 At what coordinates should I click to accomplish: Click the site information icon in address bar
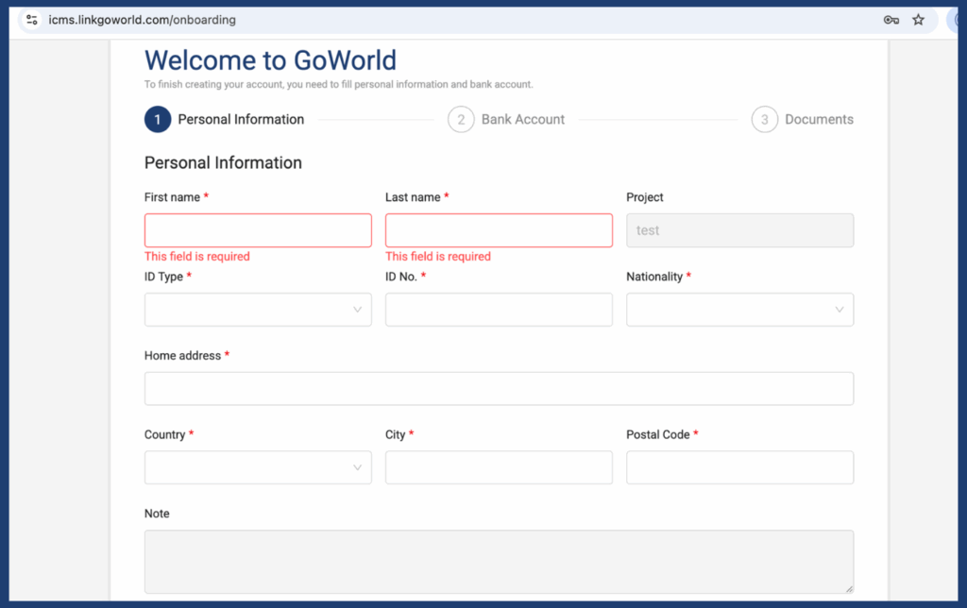click(x=32, y=20)
